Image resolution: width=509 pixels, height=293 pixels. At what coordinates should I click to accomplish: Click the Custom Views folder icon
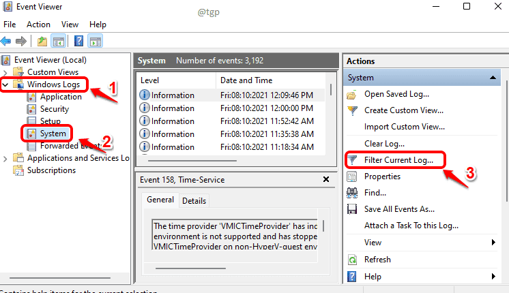[x=18, y=72]
